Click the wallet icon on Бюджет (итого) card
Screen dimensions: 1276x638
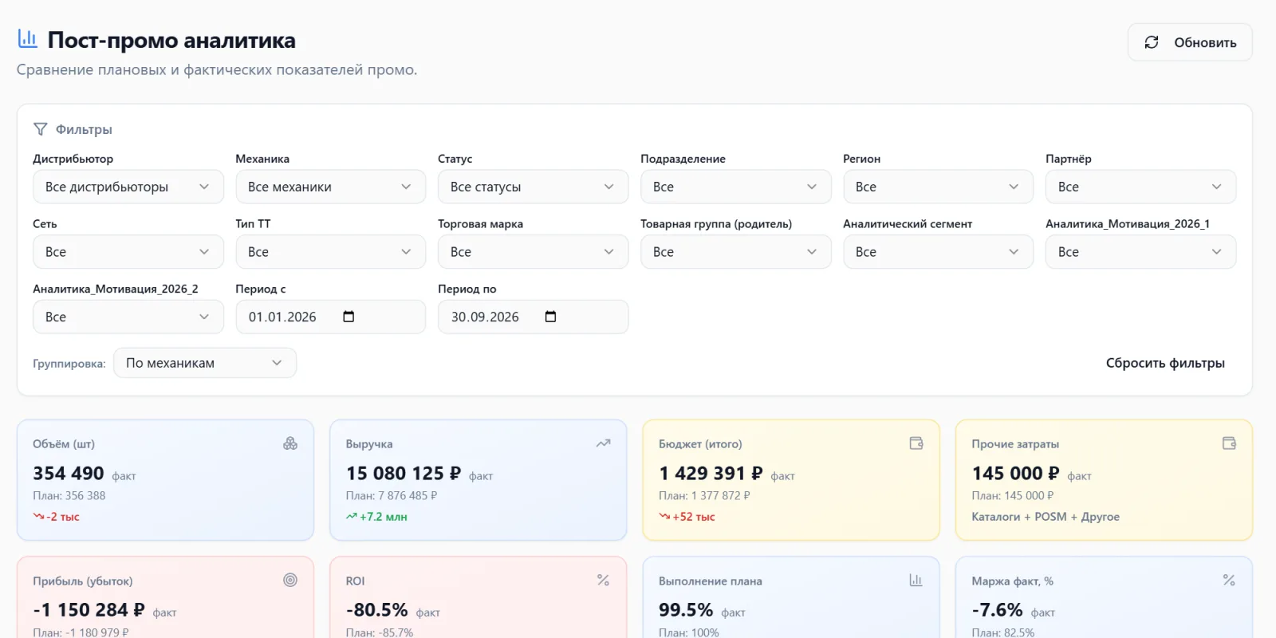[916, 443]
